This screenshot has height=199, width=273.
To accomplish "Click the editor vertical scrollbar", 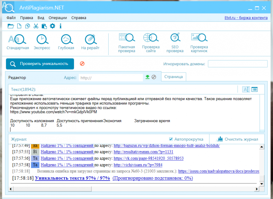I will click(x=262, y=113).
